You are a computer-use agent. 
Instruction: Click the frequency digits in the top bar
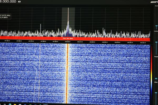8,2
